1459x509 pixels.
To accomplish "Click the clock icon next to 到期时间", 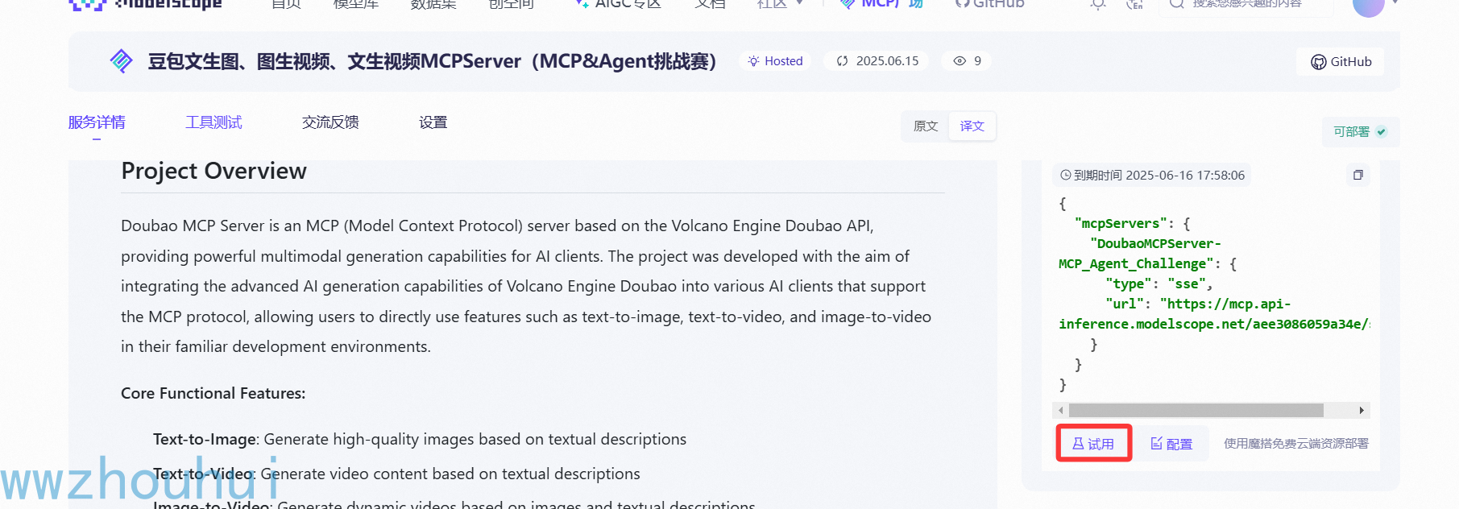I will [1066, 175].
